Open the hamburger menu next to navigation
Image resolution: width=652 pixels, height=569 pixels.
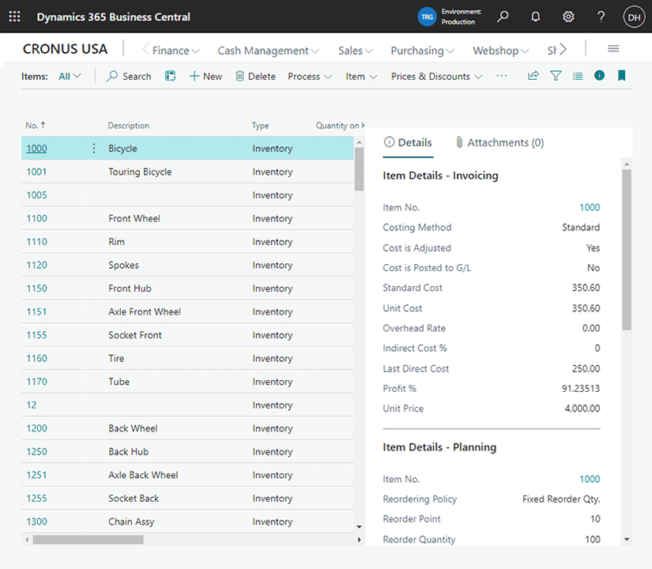613,49
